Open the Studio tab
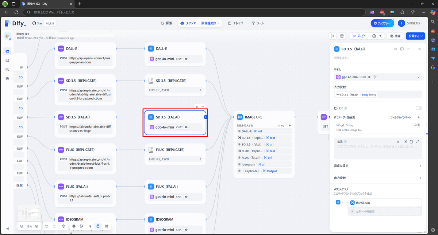This screenshot has width=438, height=235. pos(188,23)
